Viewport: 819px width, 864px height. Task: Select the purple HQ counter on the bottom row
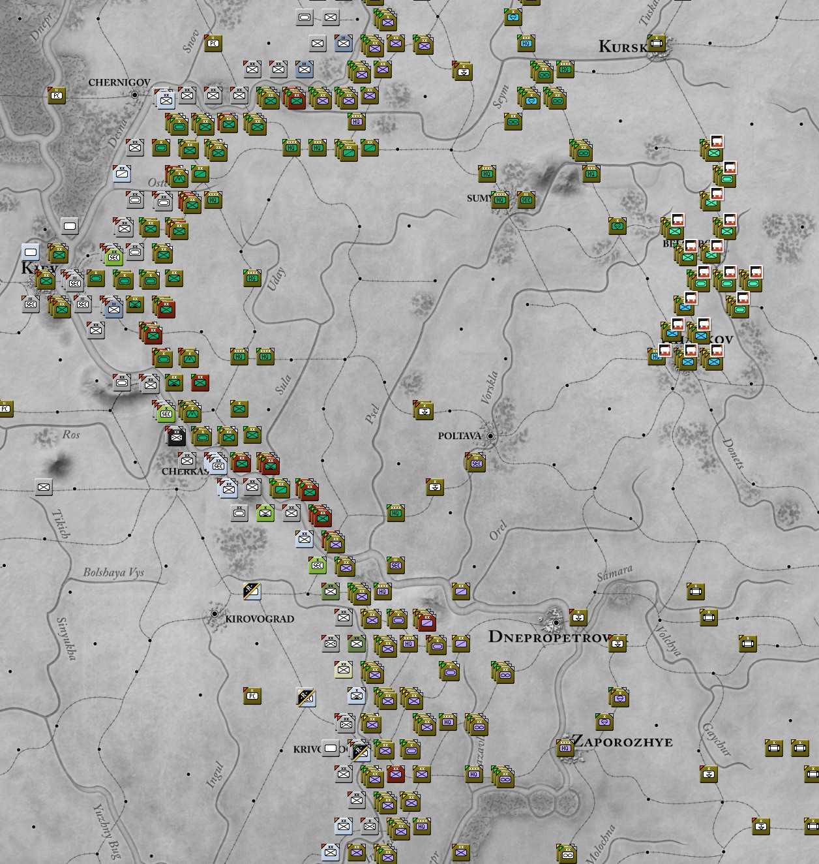422,826
